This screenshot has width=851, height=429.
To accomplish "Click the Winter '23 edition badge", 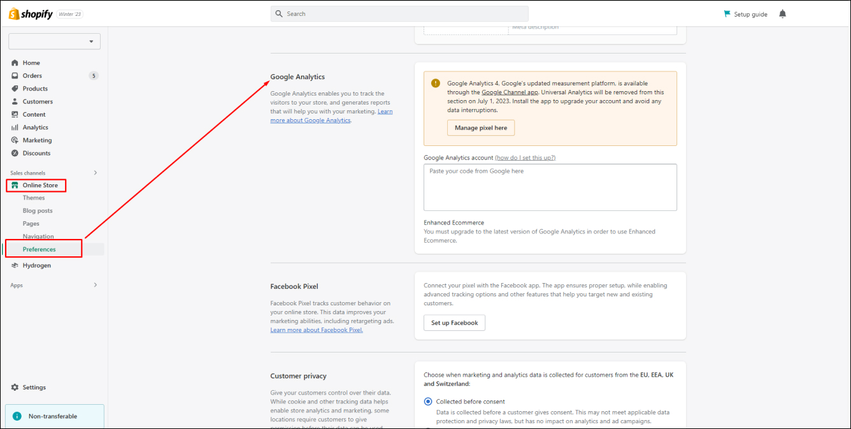I will point(70,14).
